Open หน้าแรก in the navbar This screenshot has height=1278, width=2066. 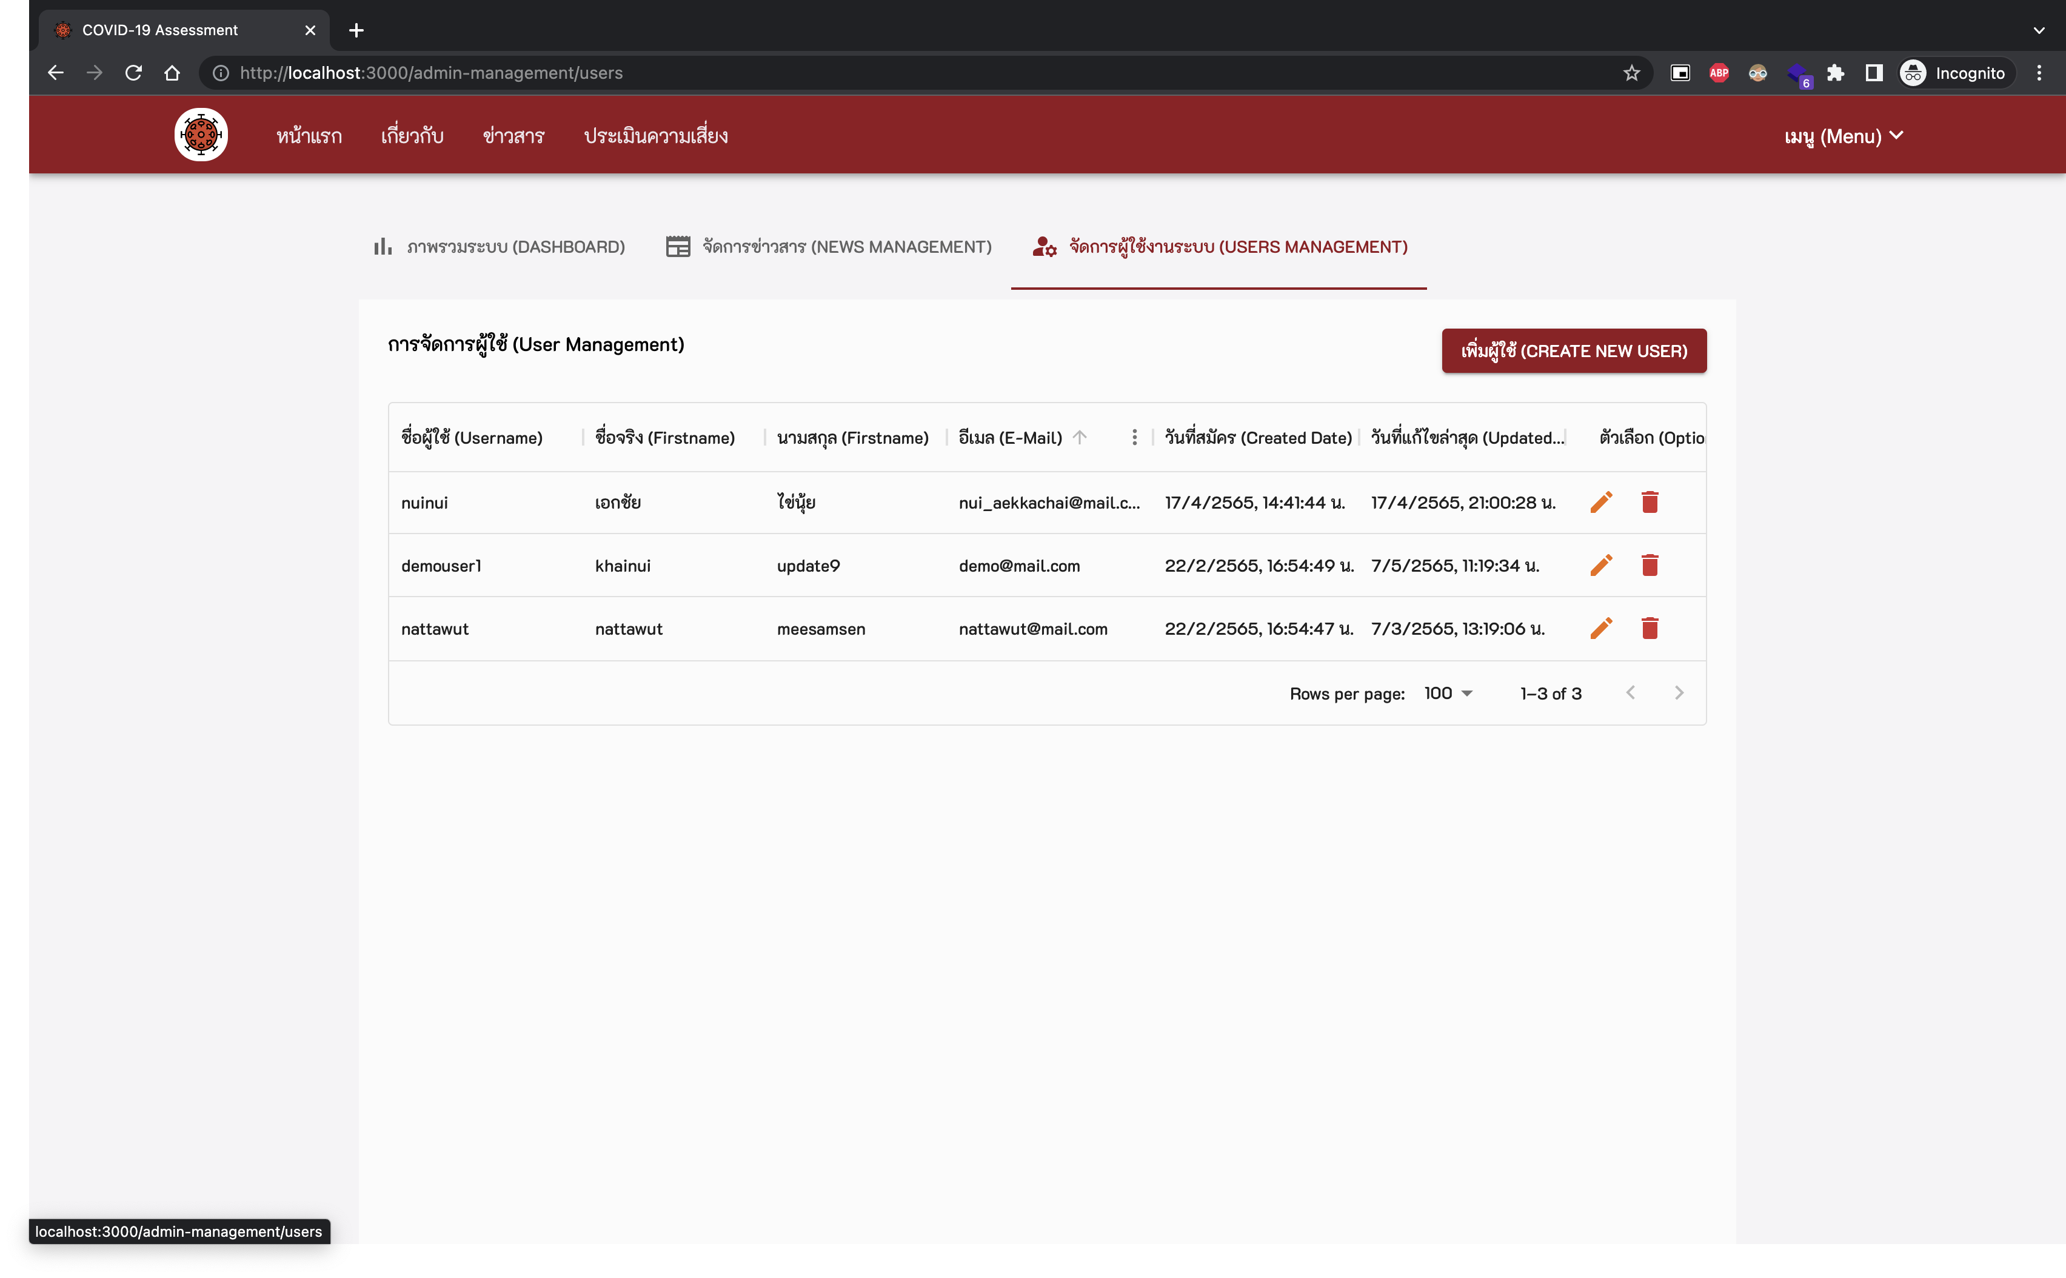[x=309, y=135]
